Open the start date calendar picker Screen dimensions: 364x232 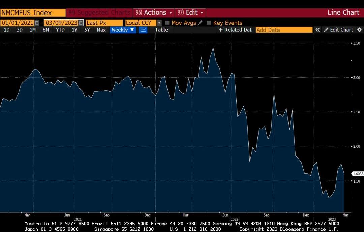click(x=37, y=23)
